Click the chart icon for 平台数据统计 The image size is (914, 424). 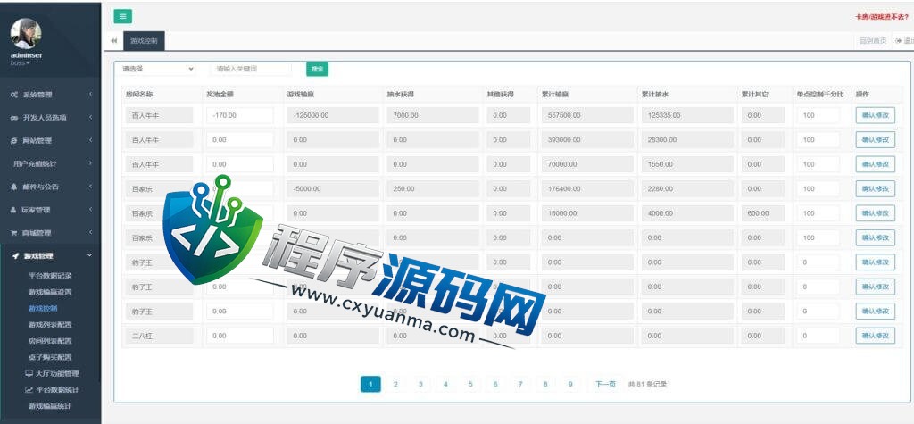pos(29,389)
